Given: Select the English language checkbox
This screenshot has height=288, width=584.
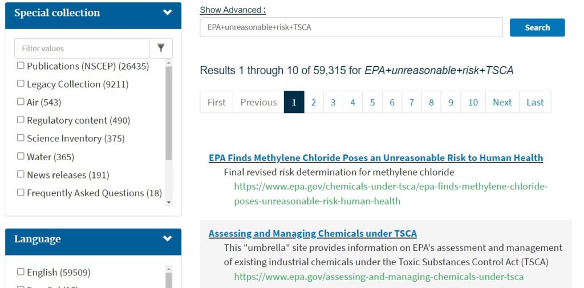Looking at the screenshot, I should [21, 272].
